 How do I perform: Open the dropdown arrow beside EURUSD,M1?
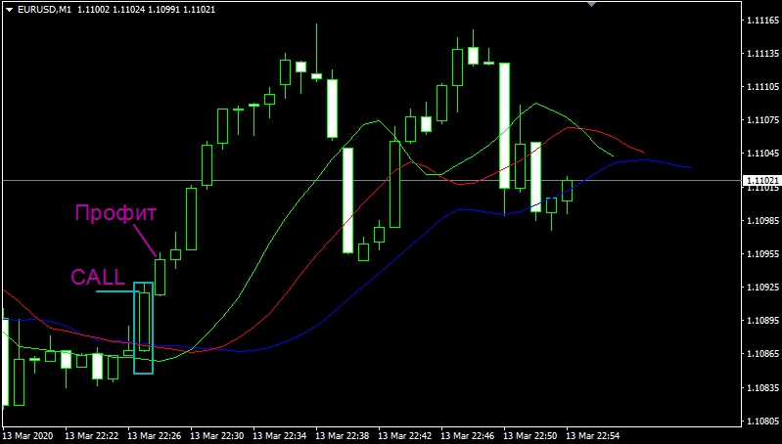pyautogui.click(x=8, y=9)
